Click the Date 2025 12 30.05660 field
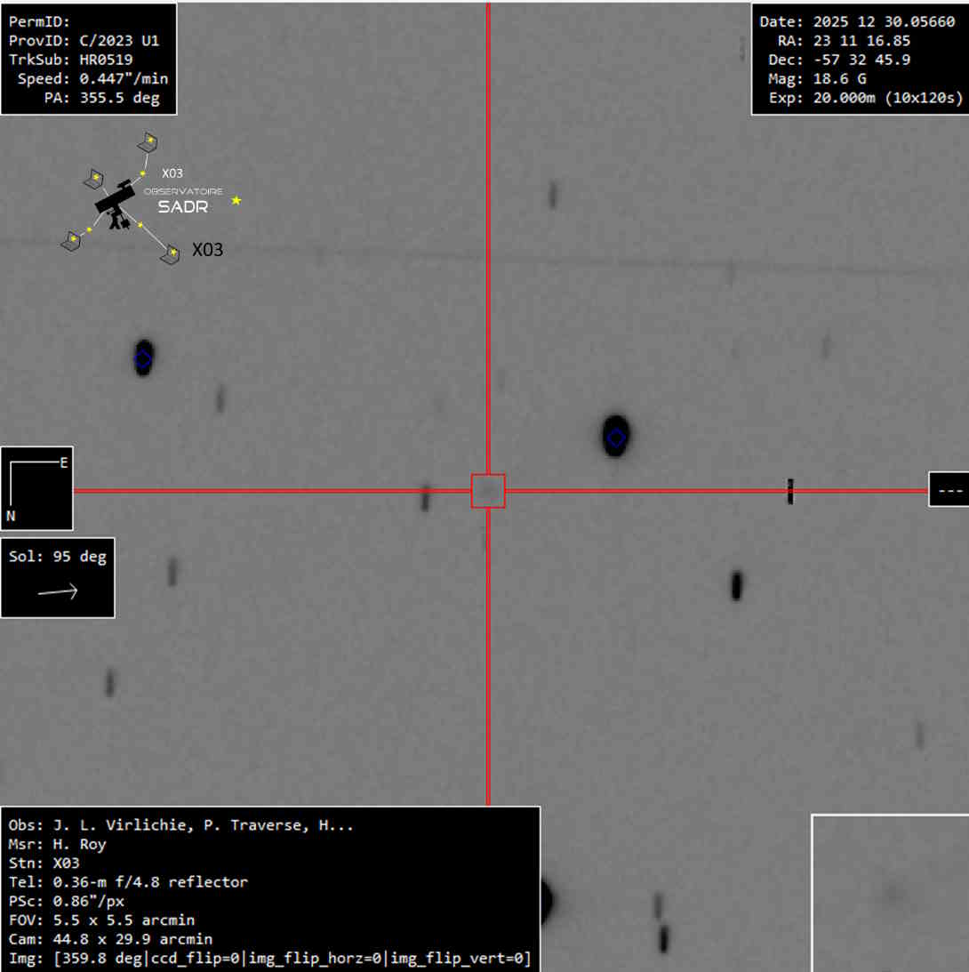Viewport: 969px width, 972px height. [858, 22]
